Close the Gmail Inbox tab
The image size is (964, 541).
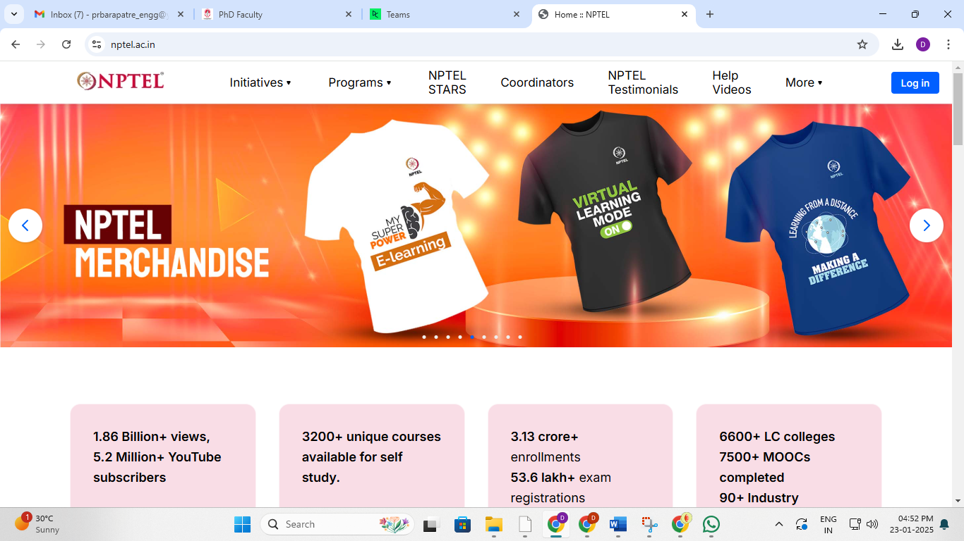click(x=181, y=14)
